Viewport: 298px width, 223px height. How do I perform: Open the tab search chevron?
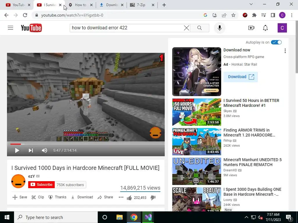coord(251,4)
